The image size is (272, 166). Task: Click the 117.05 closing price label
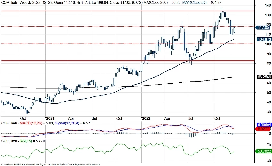(264, 28)
